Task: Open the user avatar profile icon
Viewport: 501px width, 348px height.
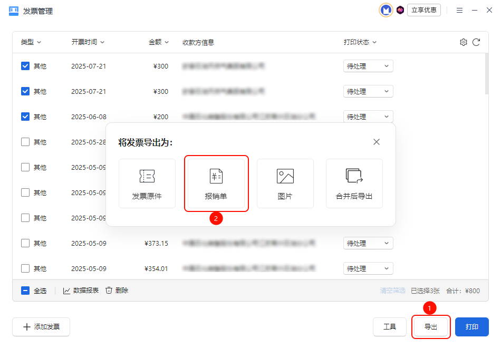Action: click(386, 10)
